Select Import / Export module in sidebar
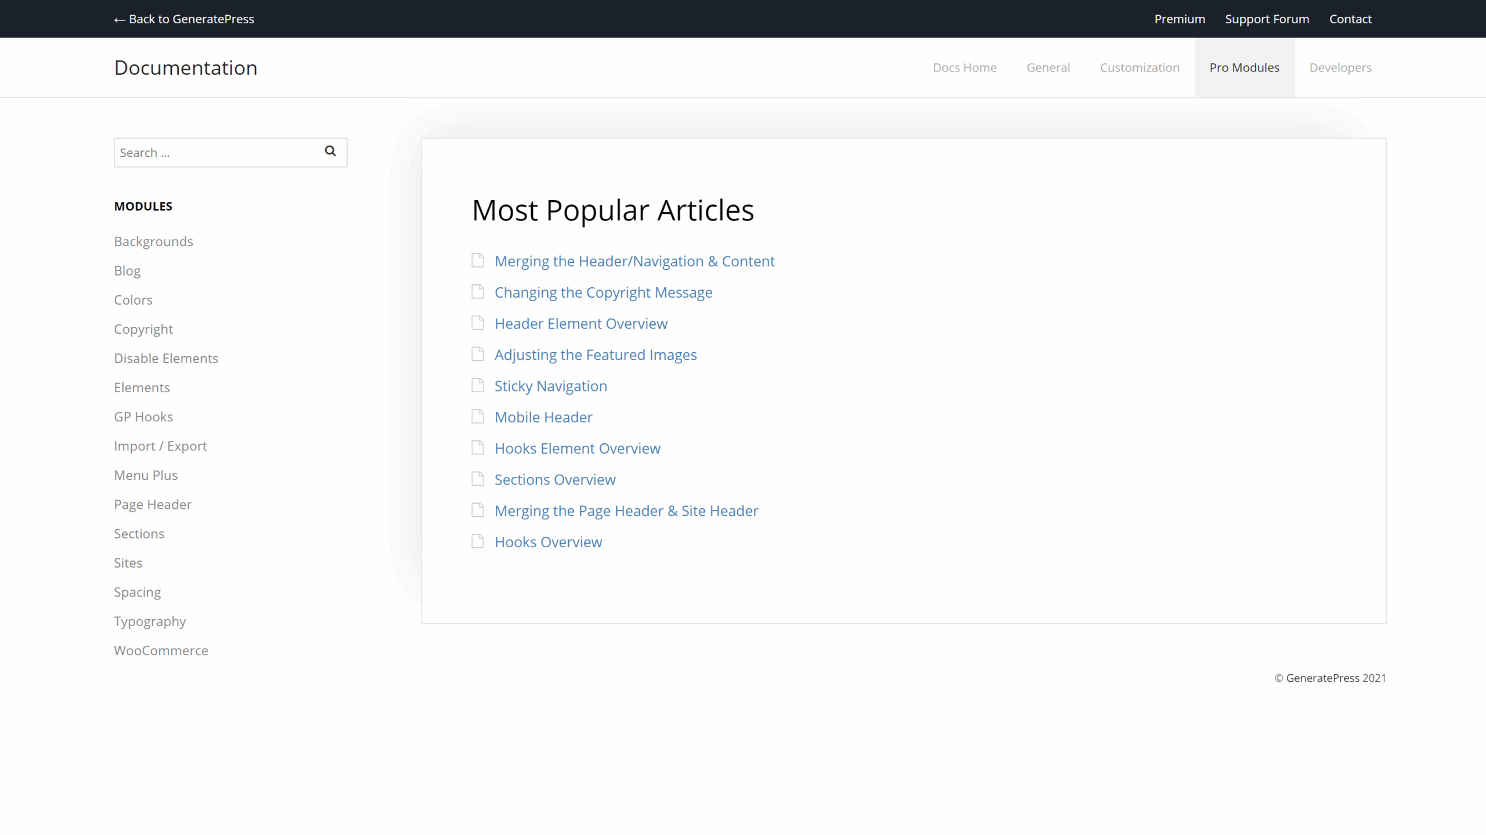The image size is (1486, 835). 160,446
